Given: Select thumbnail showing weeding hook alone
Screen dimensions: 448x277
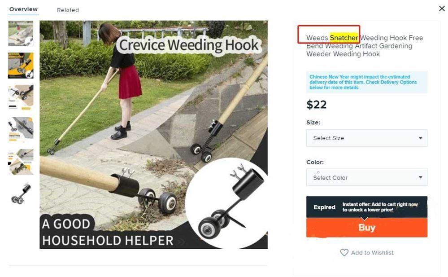Looking at the screenshot, I should [21, 194].
